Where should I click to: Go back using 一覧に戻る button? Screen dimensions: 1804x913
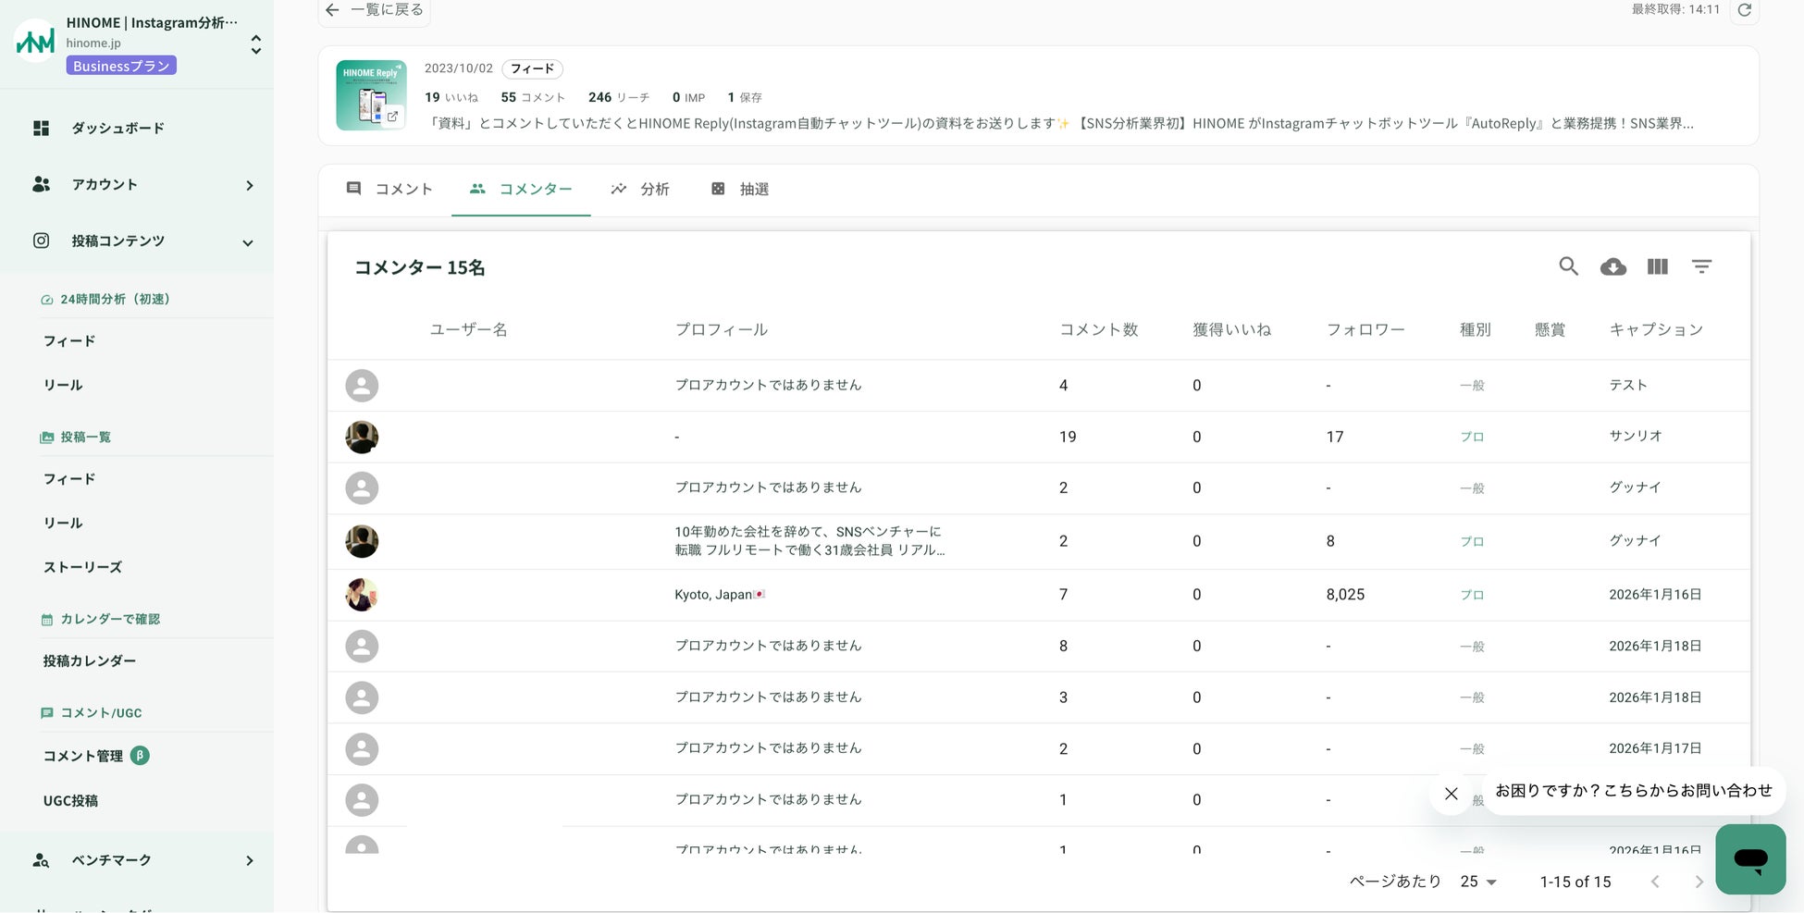tap(375, 10)
